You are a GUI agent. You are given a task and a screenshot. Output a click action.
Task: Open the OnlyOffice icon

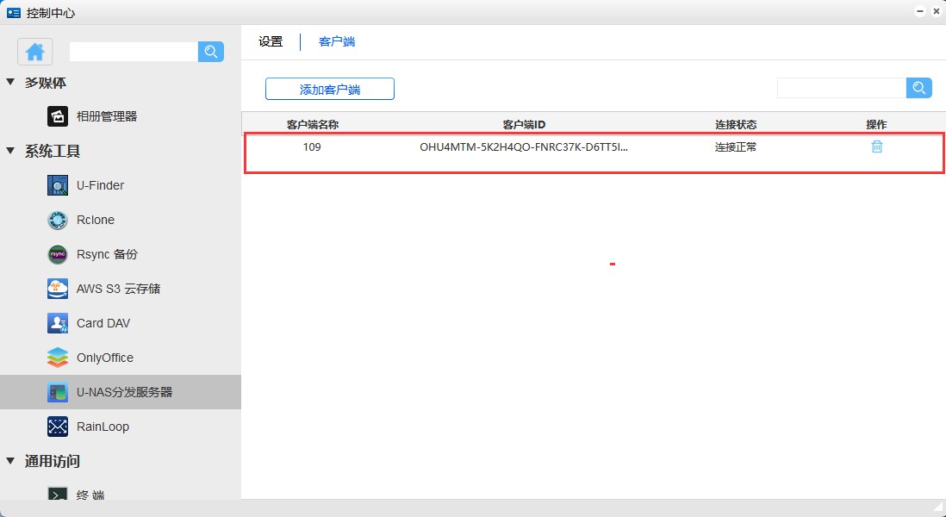58,358
